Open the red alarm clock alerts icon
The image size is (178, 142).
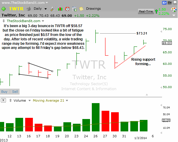[67, 9]
